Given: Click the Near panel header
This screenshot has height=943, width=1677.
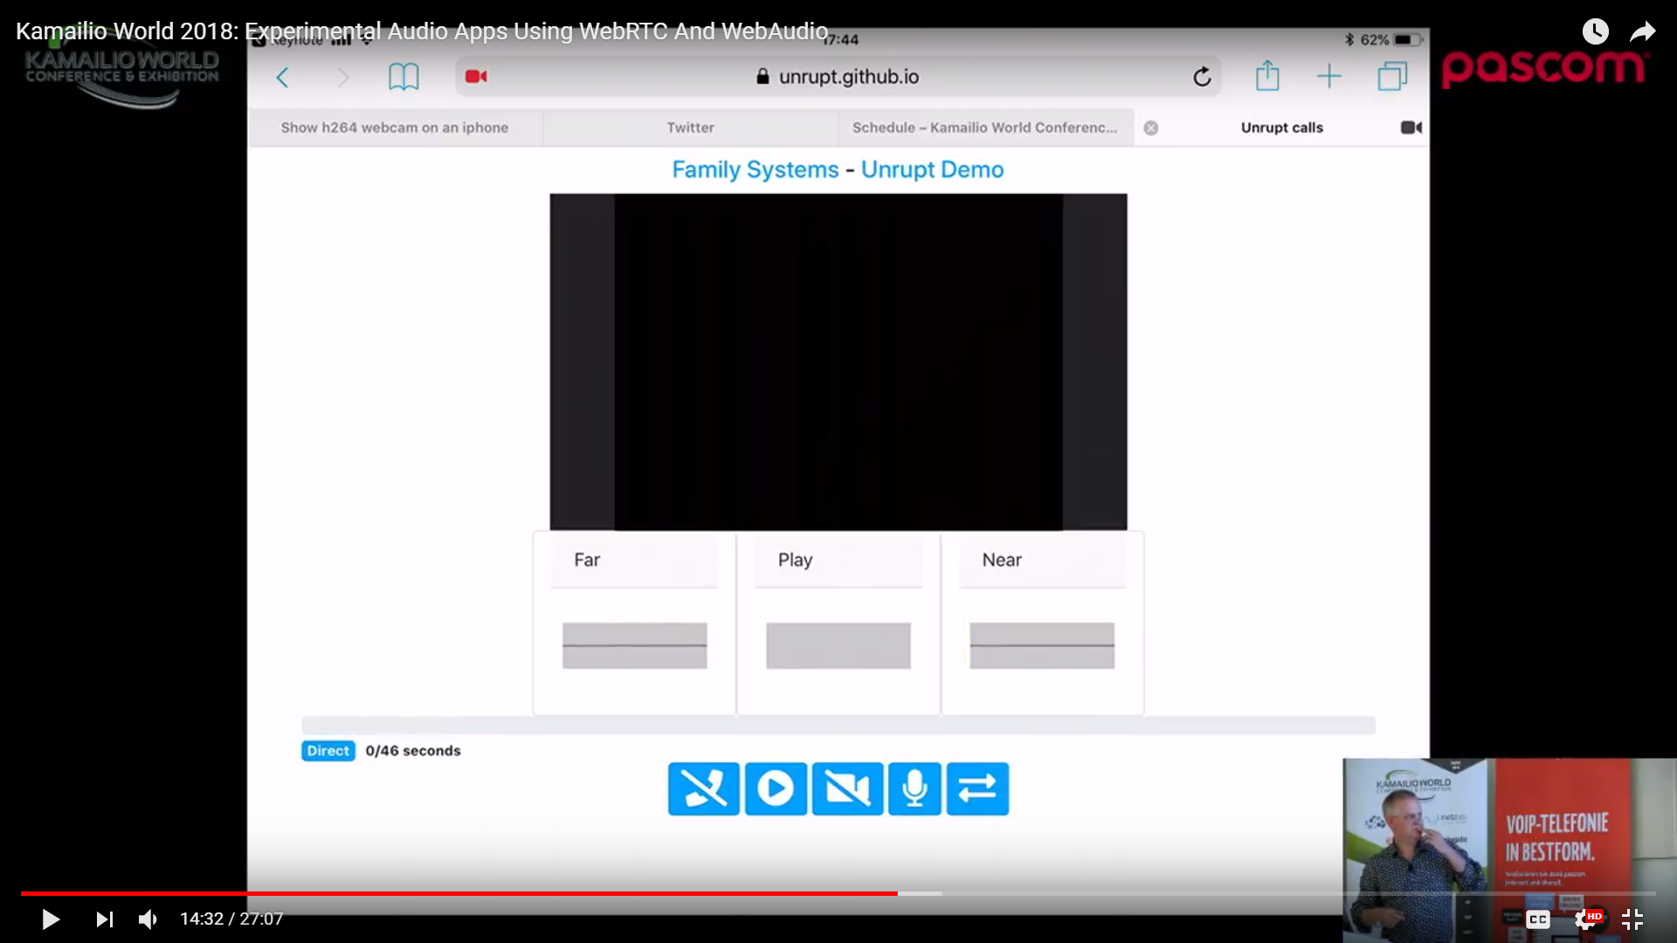Looking at the screenshot, I should [1043, 561].
